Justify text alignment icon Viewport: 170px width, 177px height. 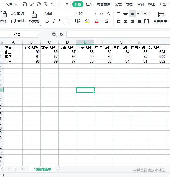pos(139,21)
